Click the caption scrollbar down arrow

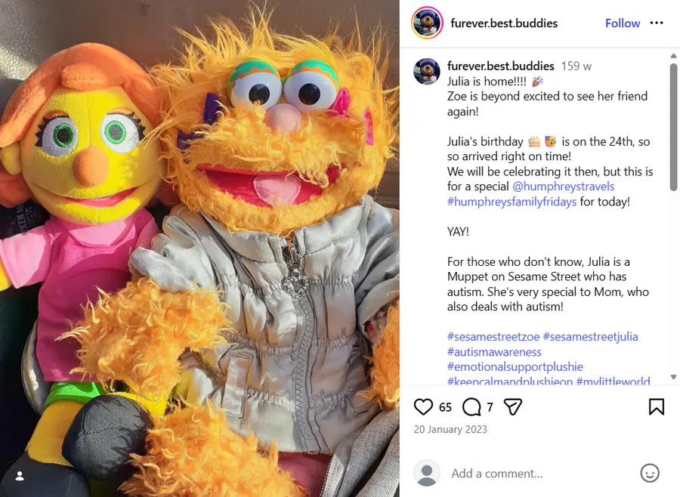point(673,377)
